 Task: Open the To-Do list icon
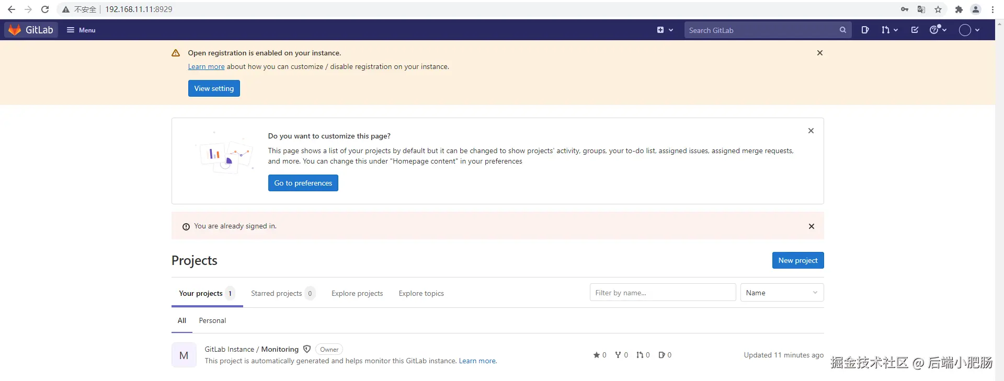pyautogui.click(x=915, y=30)
